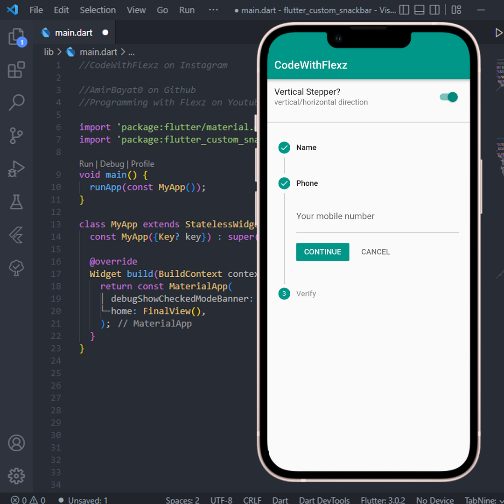Click the lib breadcrumb to expand it

[x=49, y=52]
